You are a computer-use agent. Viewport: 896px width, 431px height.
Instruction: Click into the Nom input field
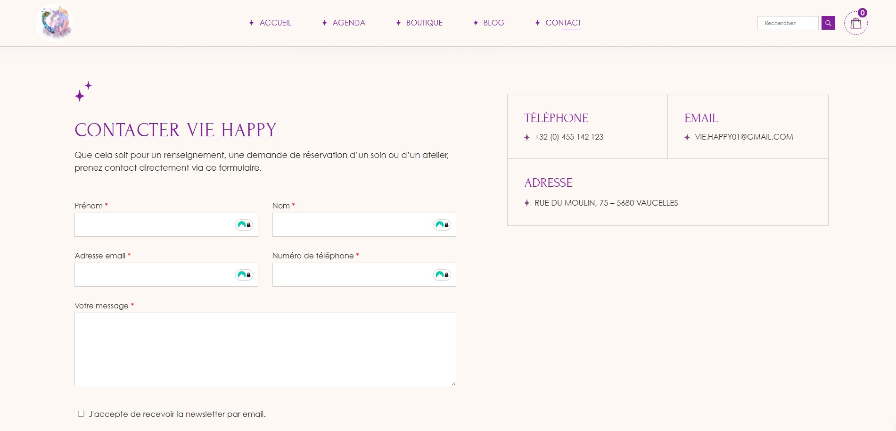tap(364, 225)
